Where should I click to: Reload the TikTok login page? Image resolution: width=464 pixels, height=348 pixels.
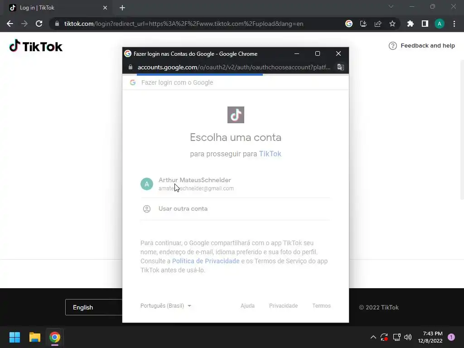tap(39, 24)
